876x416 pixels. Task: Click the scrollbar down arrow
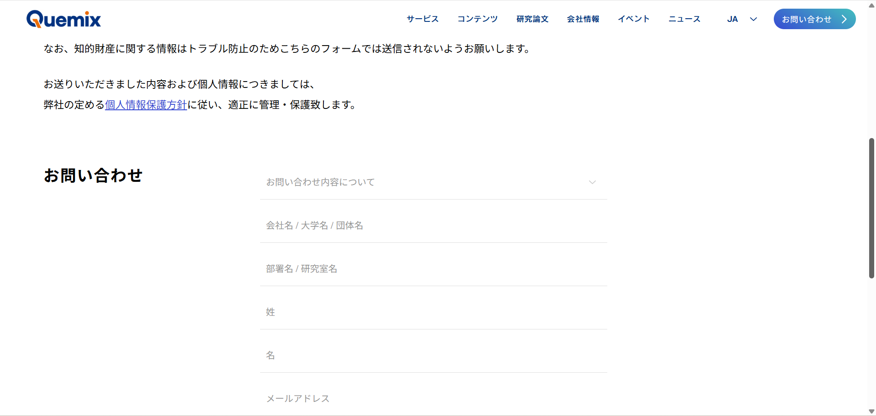871,411
